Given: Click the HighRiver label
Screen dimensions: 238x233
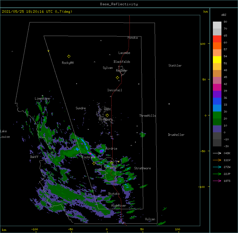Looking at the screenshot, I should click(x=119, y=206).
